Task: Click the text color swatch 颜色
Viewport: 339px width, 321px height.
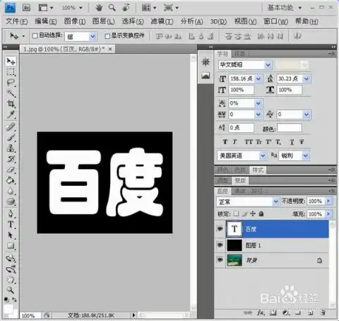Action: [290, 128]
